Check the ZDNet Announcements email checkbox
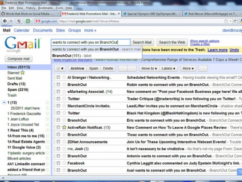242x182 pixels. 58,142
